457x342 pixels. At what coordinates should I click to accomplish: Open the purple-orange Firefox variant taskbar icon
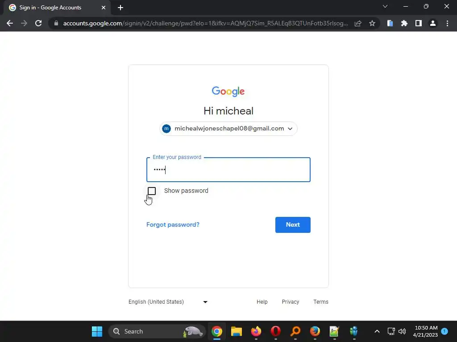(256, 331)
